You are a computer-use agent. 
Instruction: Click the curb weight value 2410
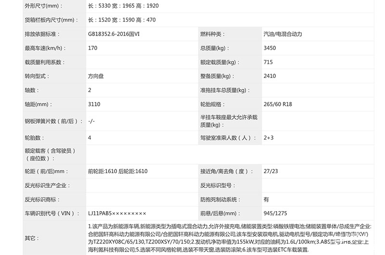pyautogui.click(x=269, y=76)
